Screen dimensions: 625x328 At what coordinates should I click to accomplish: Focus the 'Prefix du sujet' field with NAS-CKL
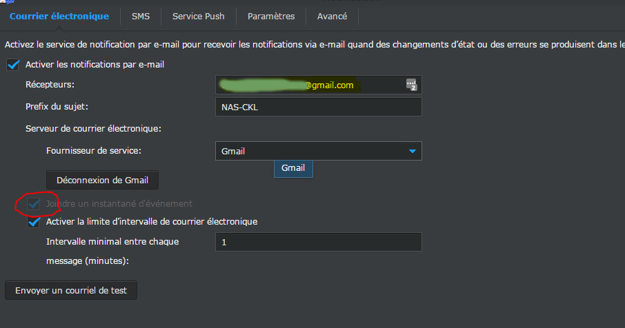(318, 107)
